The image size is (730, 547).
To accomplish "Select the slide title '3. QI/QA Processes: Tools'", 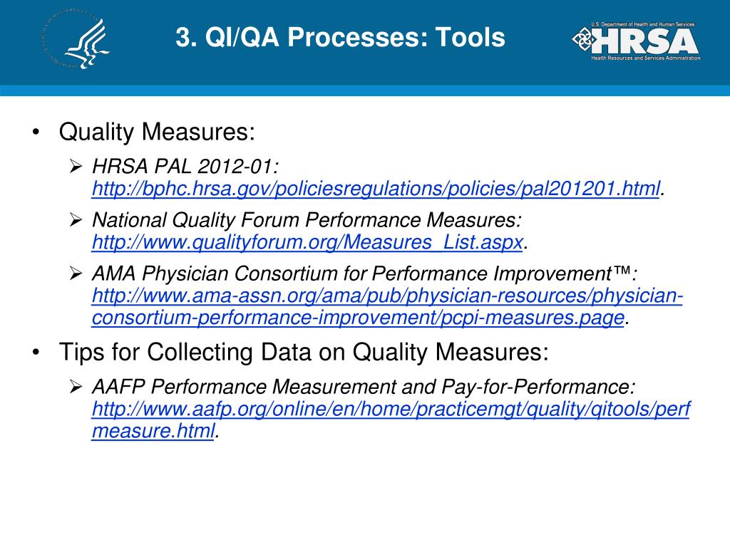I will point(340,38).
